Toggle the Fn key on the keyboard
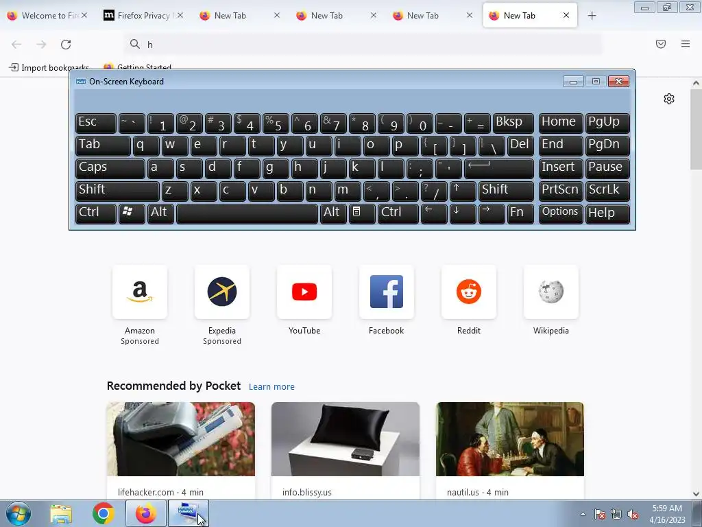 pos(520,213)
